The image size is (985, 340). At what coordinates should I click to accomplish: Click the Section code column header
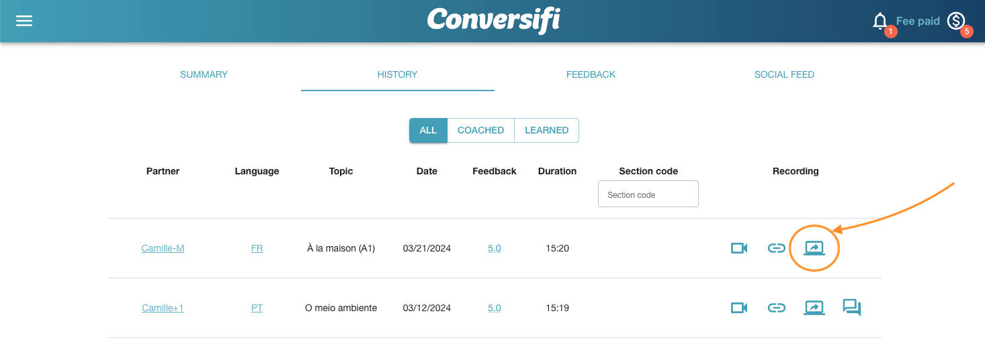click(648, 171)
